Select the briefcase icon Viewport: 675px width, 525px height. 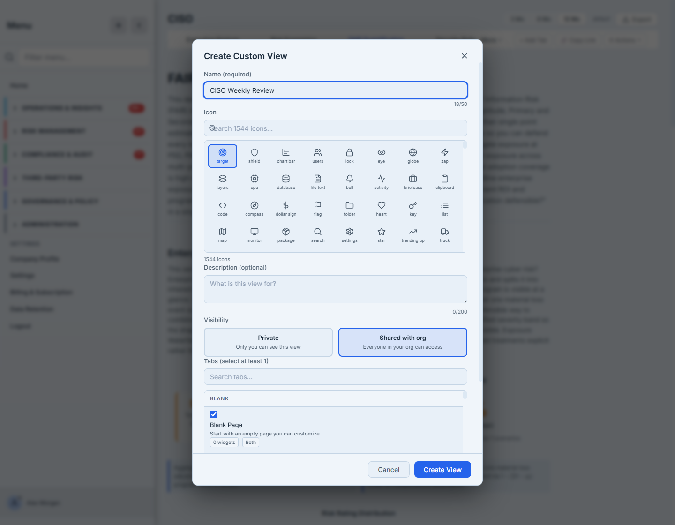(413, 182)
